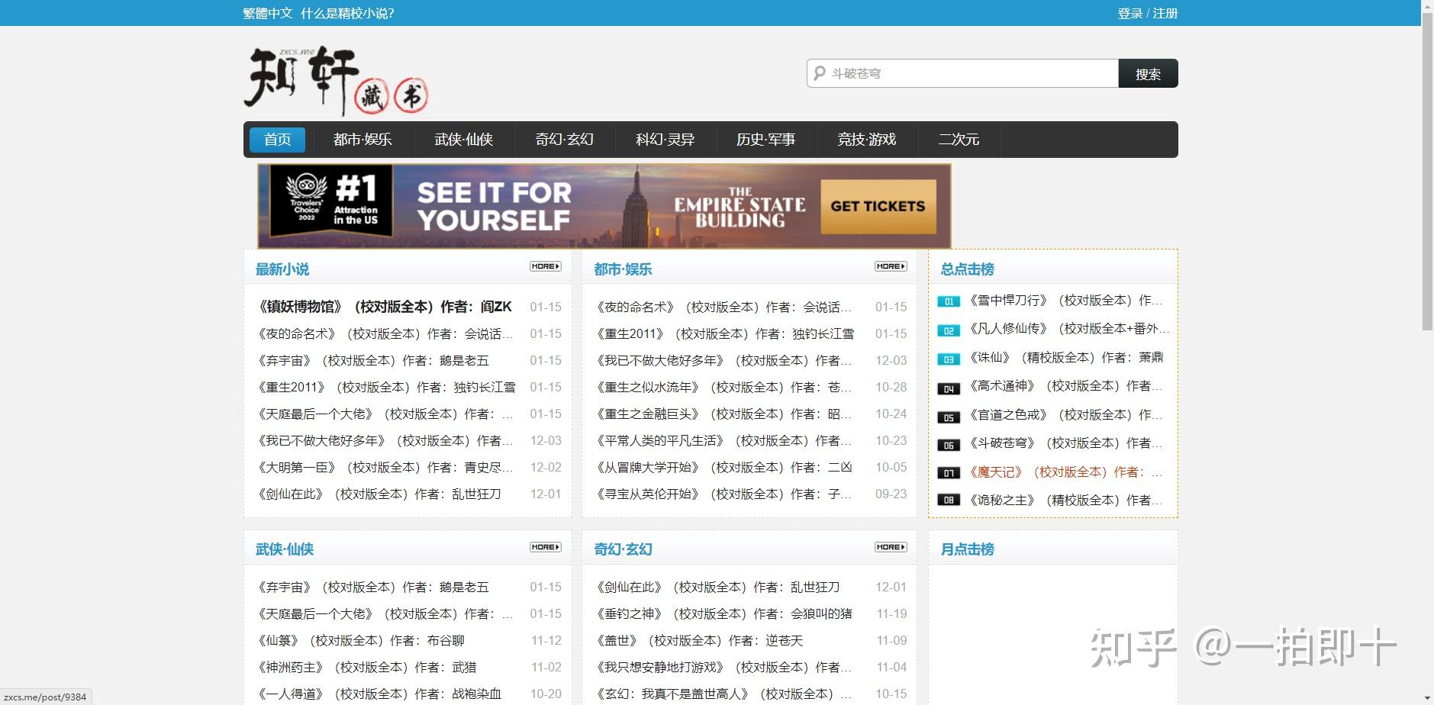This screenshot has height=705, width=1434.
Task: Click the 搜索 search button
Action: pos(1148,73)
